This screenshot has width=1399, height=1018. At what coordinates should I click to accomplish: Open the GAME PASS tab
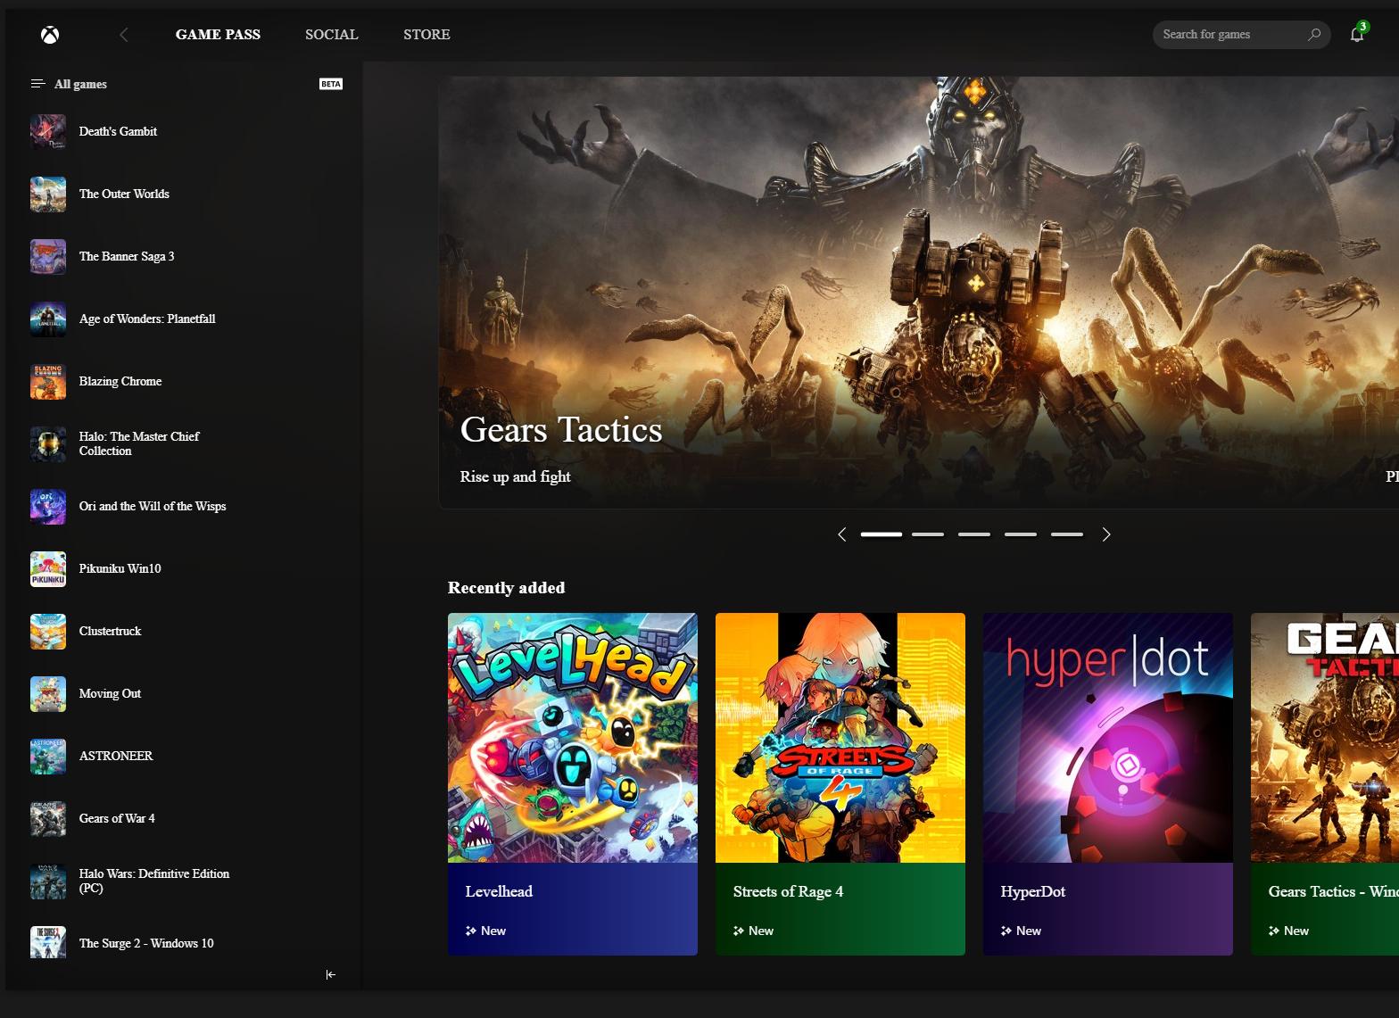coord(218,35)
